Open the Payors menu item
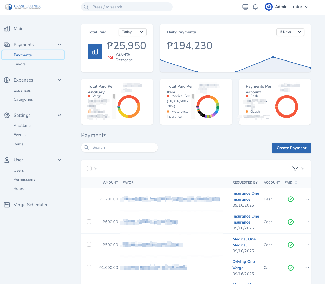Screen dimensions: 325x284 (x=20, y=64)
